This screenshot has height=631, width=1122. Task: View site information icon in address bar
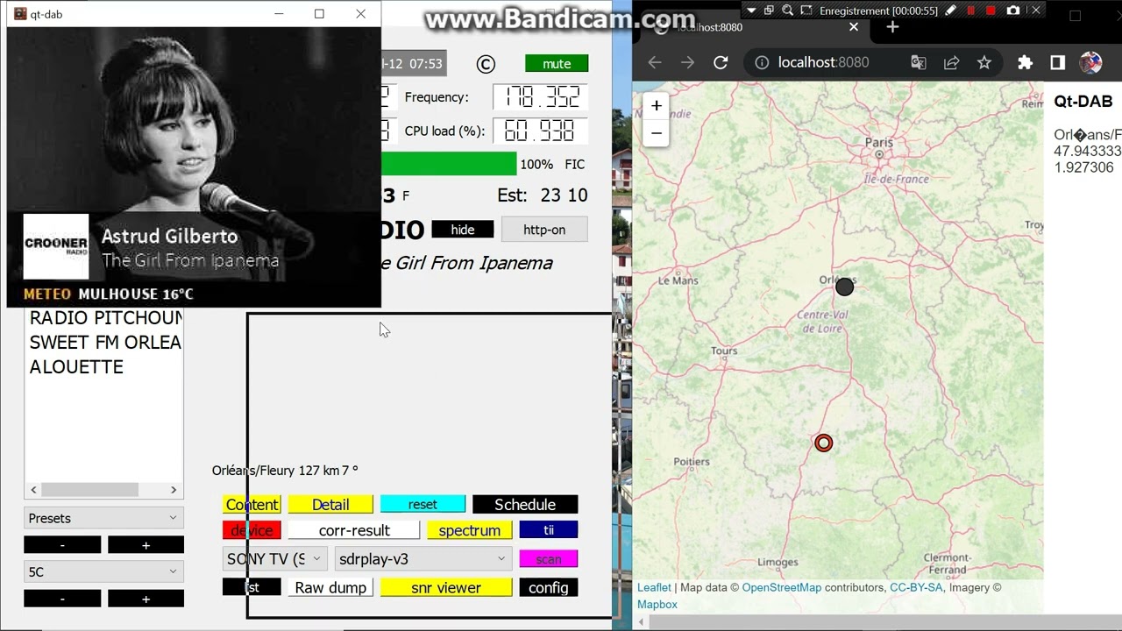coord(762,62)
